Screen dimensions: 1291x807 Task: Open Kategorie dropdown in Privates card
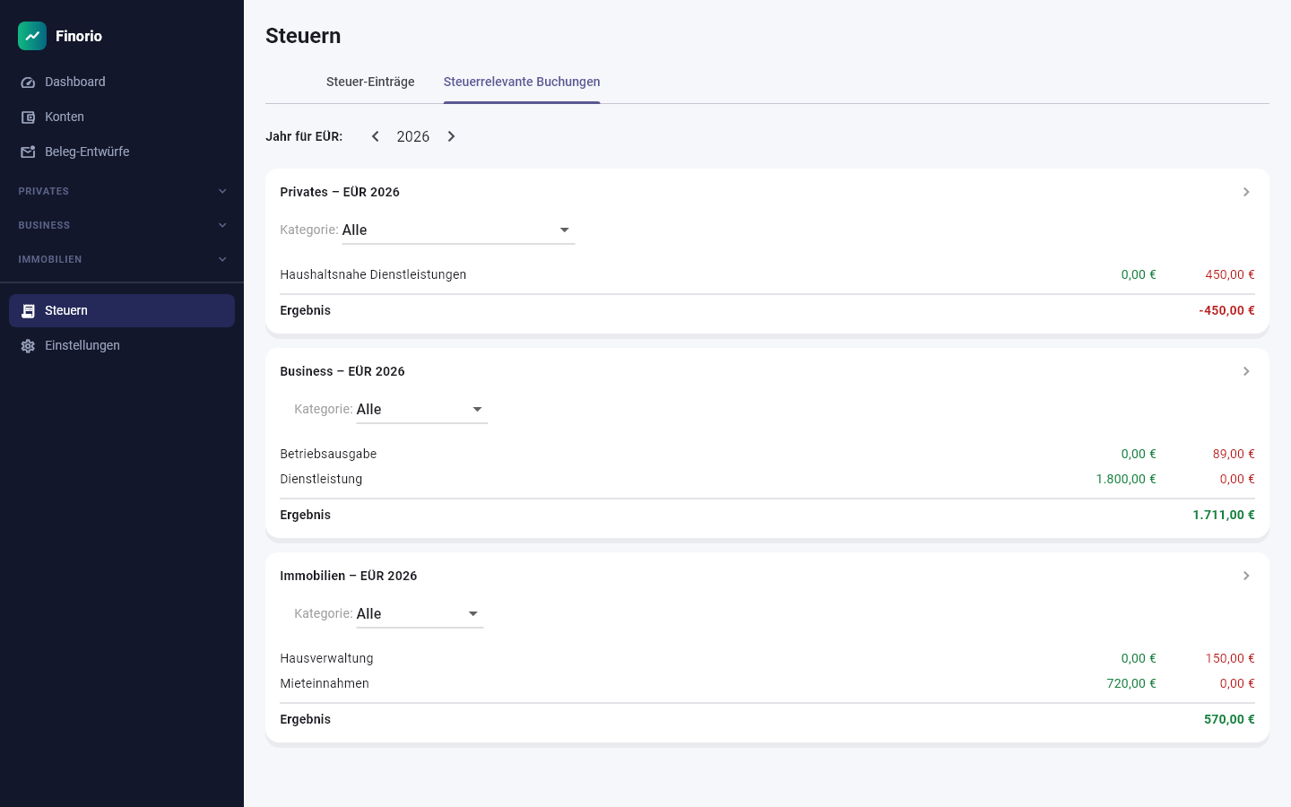[x=458, y=230]
